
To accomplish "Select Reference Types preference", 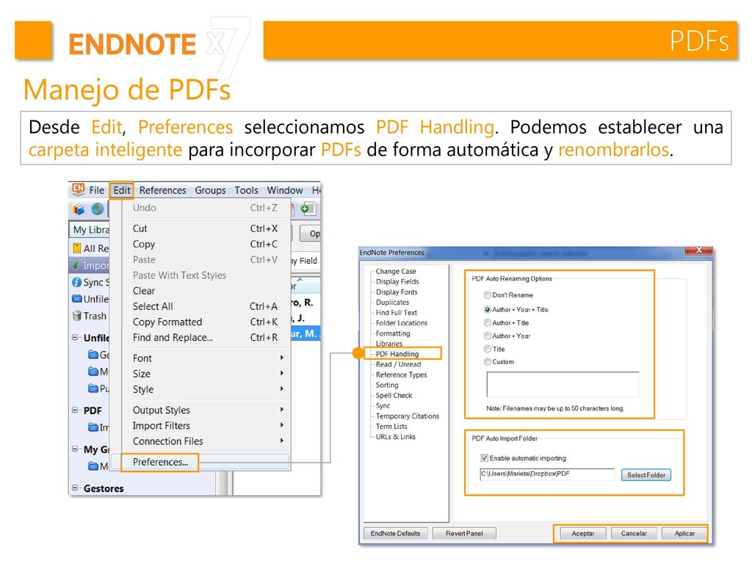I will 401,375.
